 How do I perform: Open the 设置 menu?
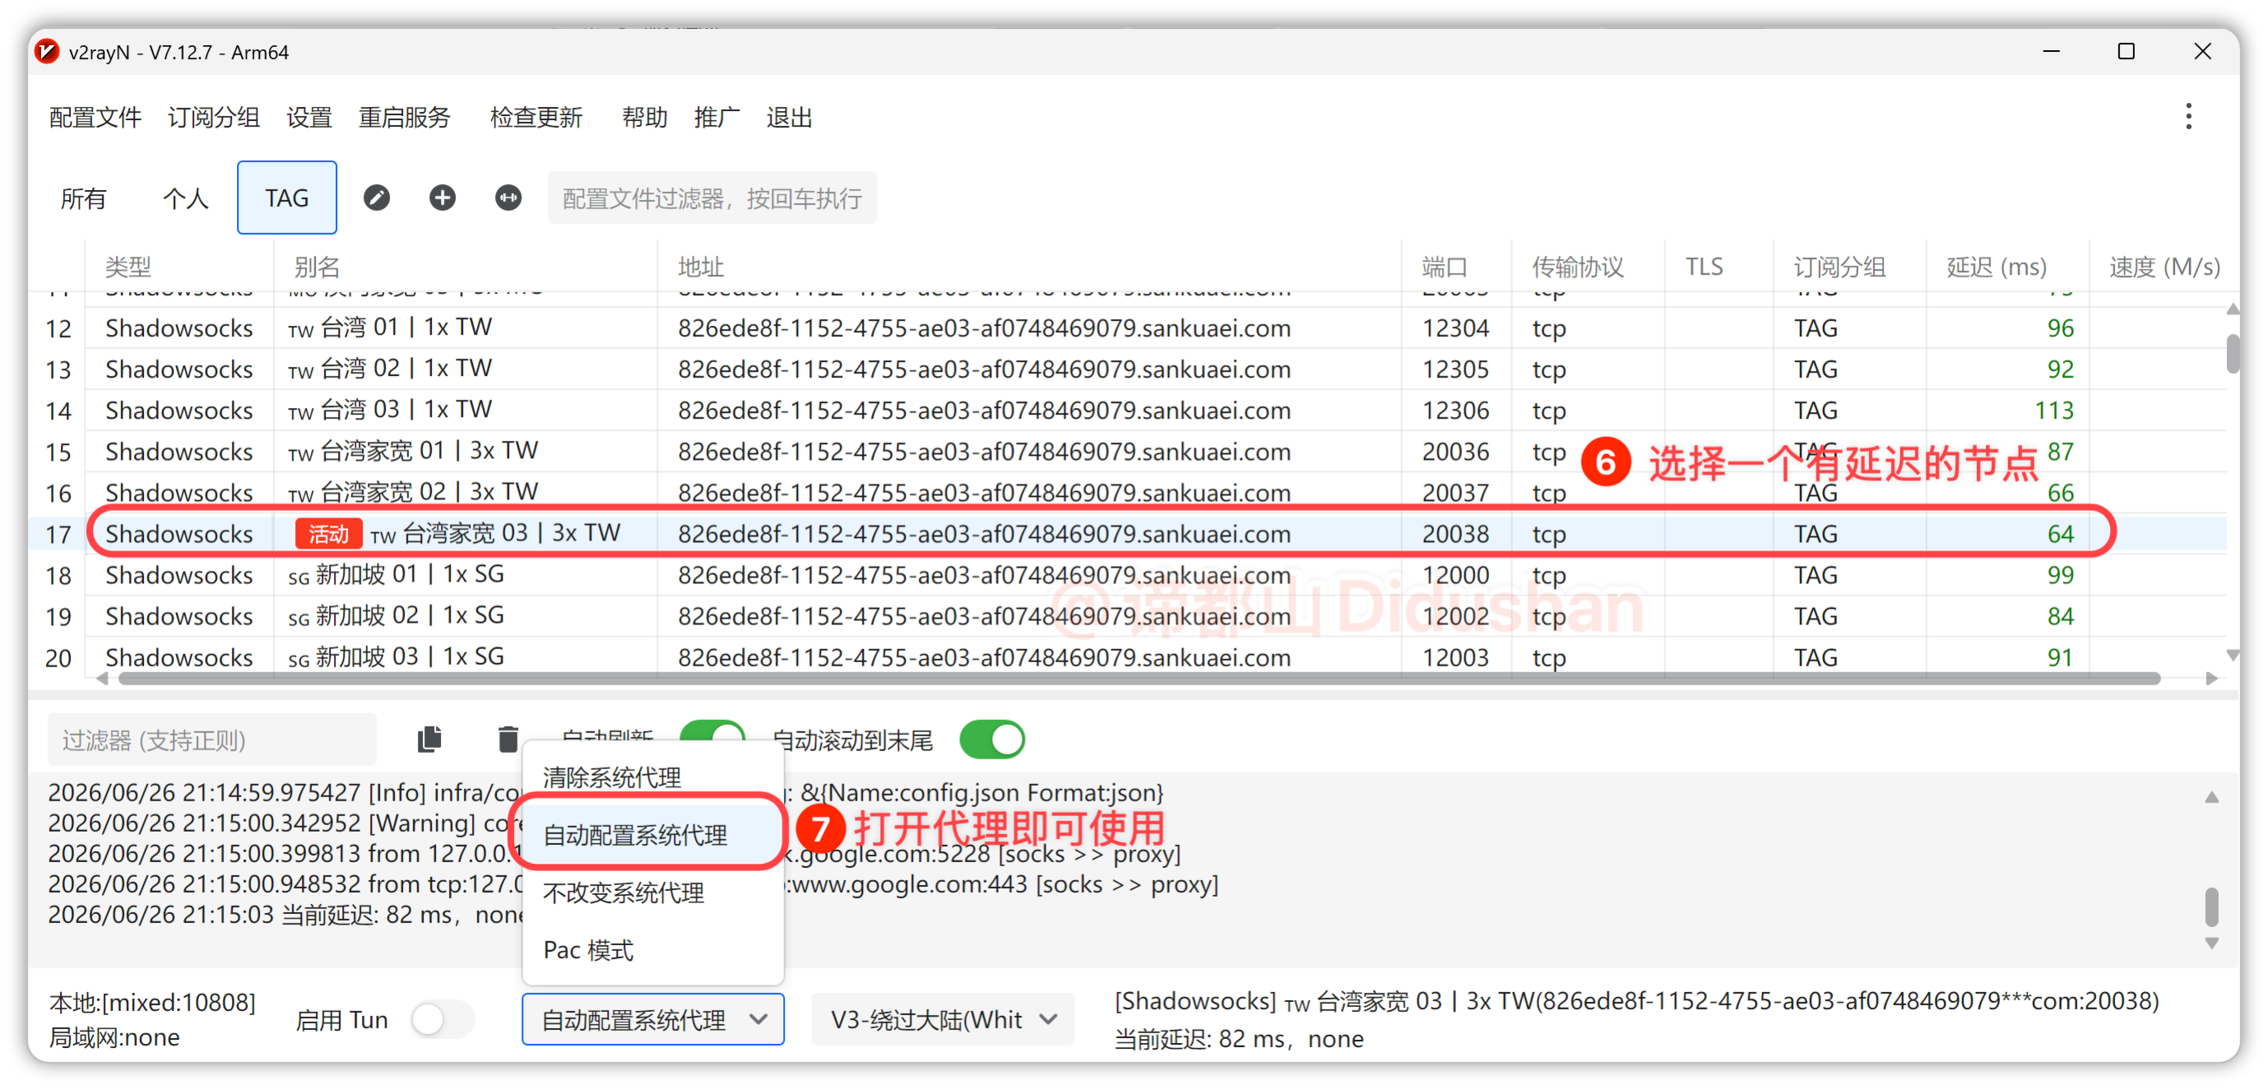pos(309,117)
